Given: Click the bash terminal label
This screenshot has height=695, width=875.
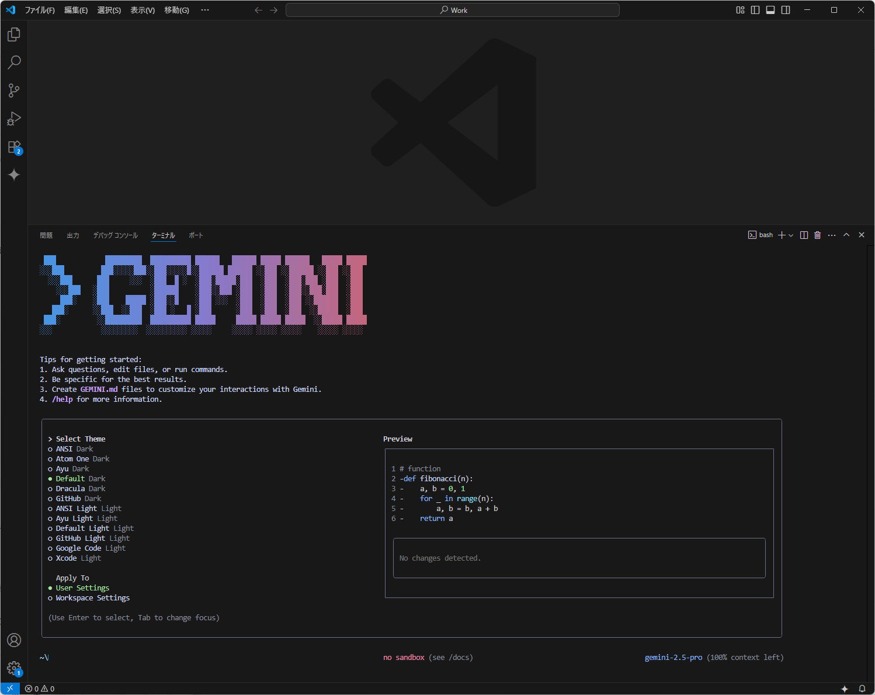Looking at the screenshot, I should [761, 235].
